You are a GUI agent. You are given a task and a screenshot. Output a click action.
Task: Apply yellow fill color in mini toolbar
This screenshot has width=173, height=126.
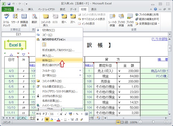52,119
